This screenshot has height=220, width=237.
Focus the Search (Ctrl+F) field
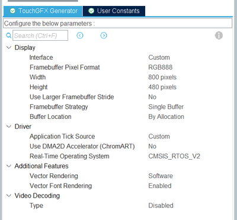(x=40, y=35)
